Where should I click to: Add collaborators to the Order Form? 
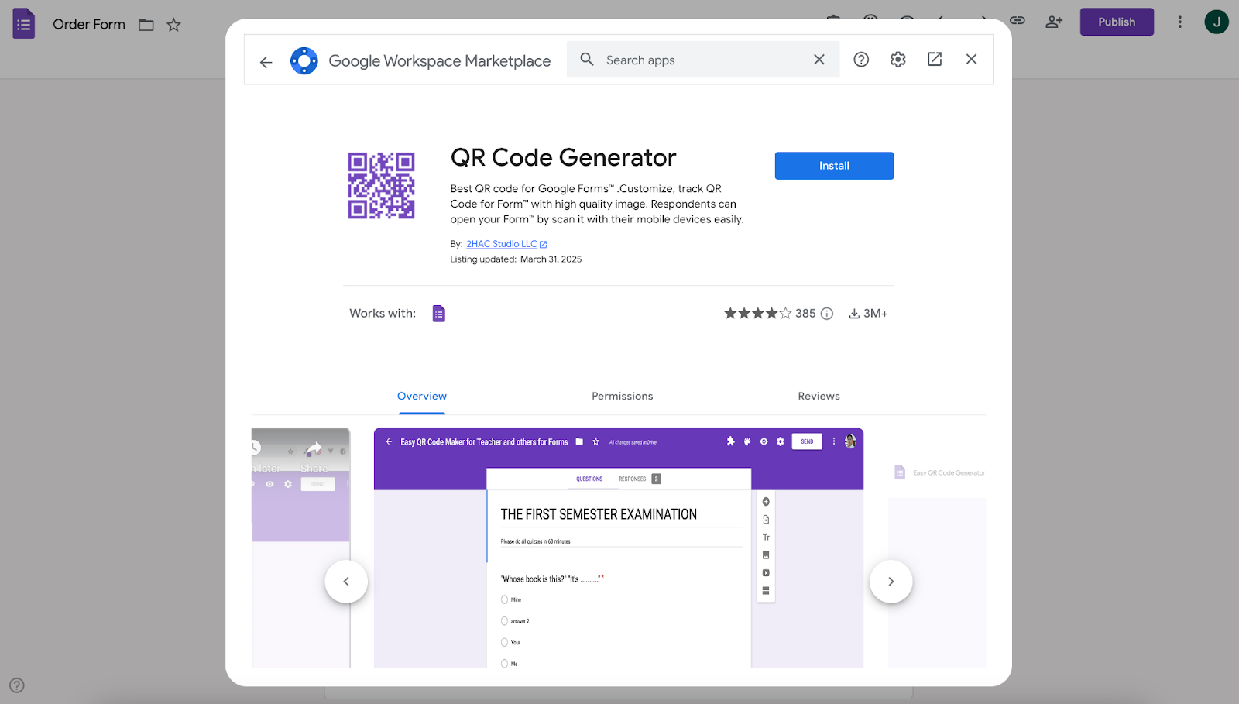pyautogui.click(x=1054, y=22)
